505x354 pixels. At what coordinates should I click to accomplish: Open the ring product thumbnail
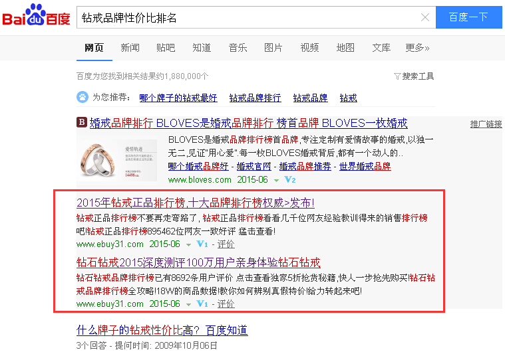coord(117,161)
